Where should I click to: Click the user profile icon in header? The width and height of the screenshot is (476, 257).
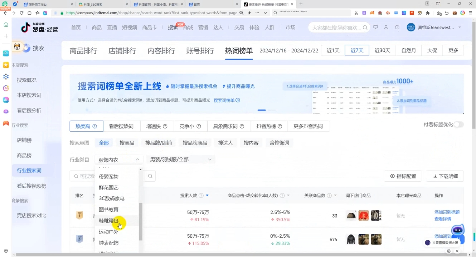click(x=386, y=27)
